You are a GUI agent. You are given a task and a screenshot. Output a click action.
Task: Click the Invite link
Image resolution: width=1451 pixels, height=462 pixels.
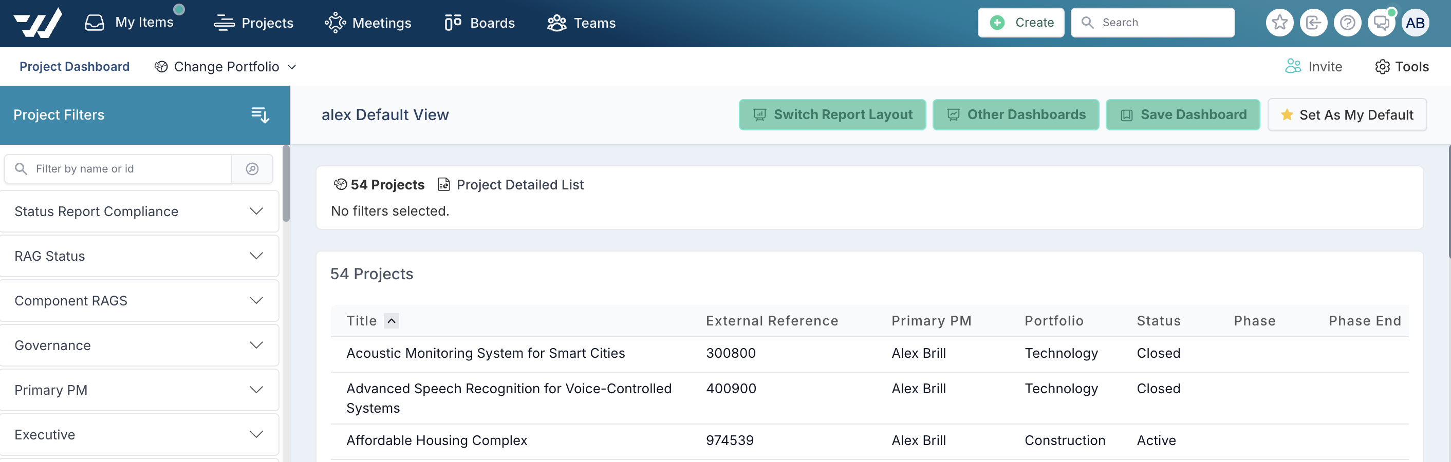(1313, 66)
